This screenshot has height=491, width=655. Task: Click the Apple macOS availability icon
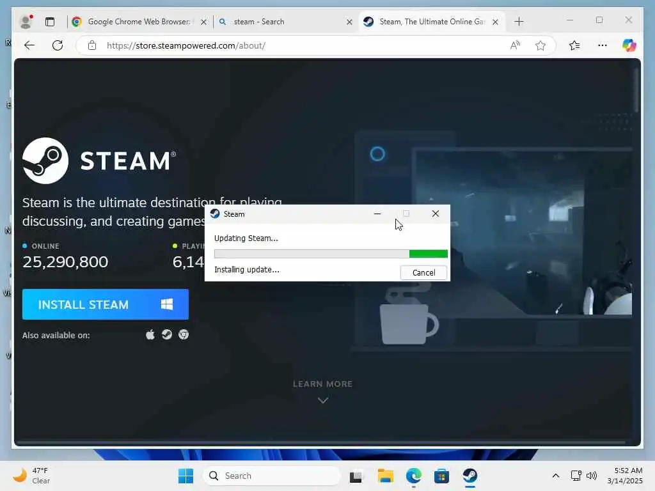click(150, 334)
